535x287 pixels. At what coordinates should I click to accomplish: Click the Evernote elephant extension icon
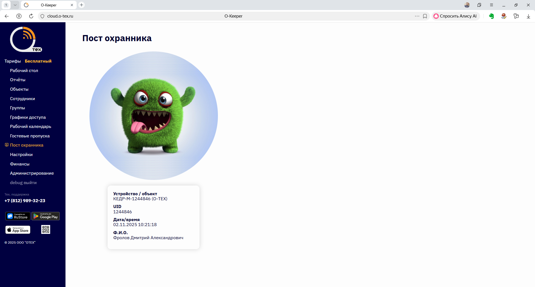point(491,16)
